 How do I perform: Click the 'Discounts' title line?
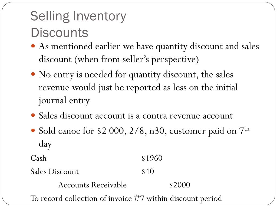click(x=59, y=32)
